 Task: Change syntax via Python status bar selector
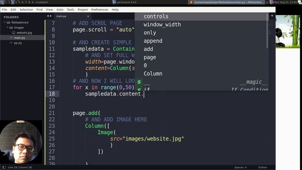[262, 167]
